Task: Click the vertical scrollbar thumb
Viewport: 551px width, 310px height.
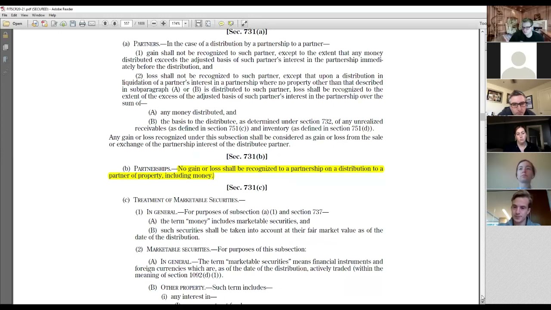Action: pyautogui.click(x=483, y=117)
